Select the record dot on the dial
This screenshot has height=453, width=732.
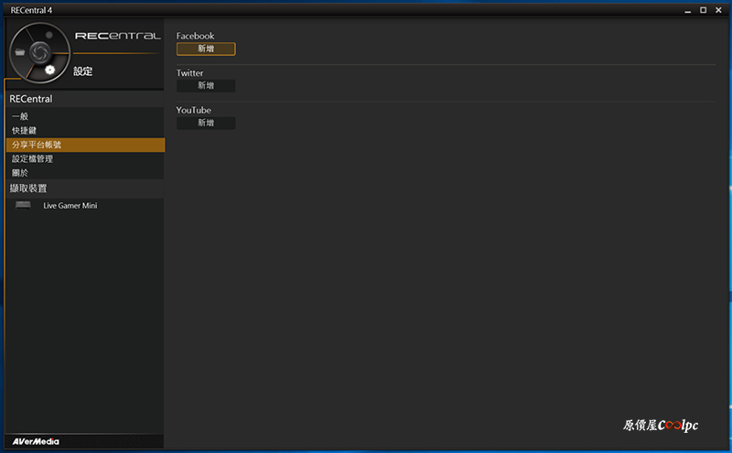click(x=49, y=35)
